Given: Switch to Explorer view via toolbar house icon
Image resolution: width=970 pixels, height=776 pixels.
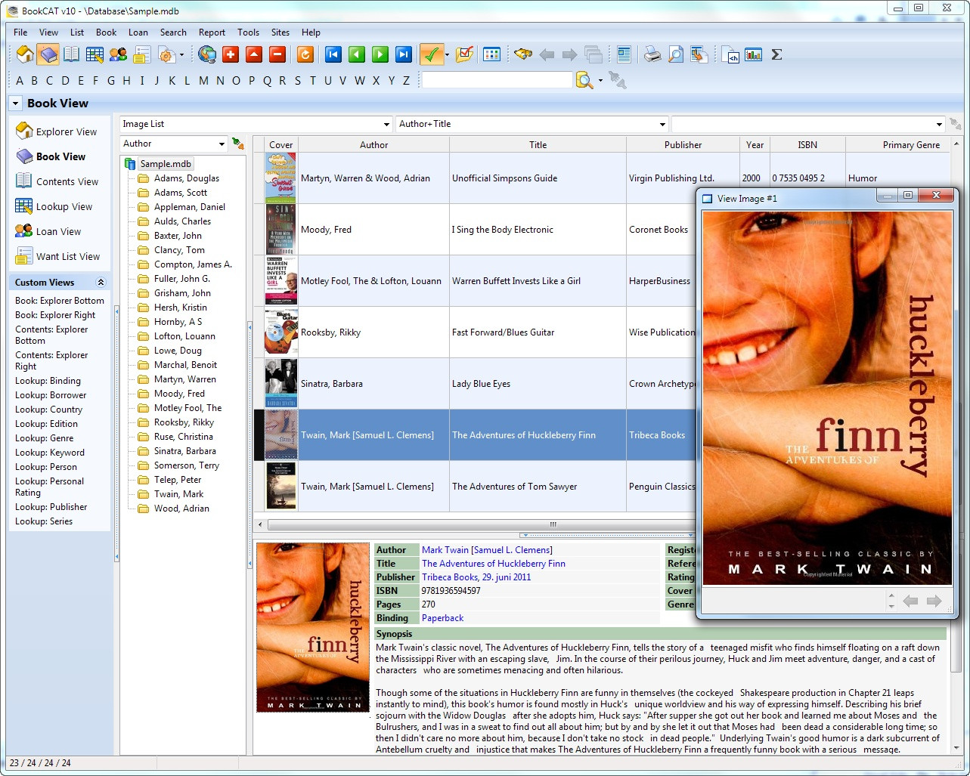Looking at the screenshot, I should 25,54.
